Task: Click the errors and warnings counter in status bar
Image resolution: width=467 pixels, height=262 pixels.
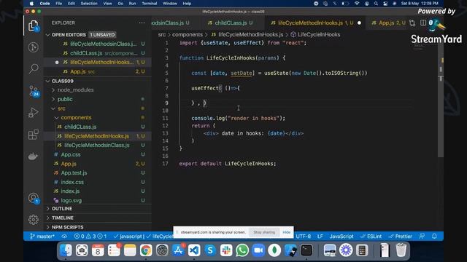Action: (90, 237)
